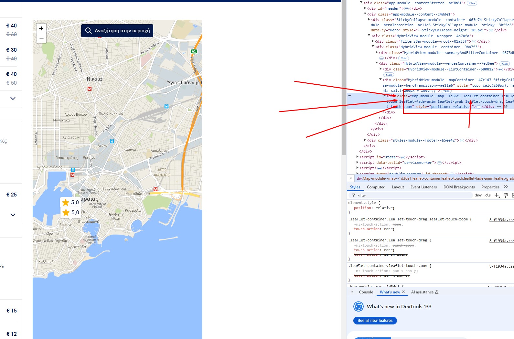Collapse the HybridView wrapper div node
Viewport: 514px width, 339px height.
click(x=369, y=36)
